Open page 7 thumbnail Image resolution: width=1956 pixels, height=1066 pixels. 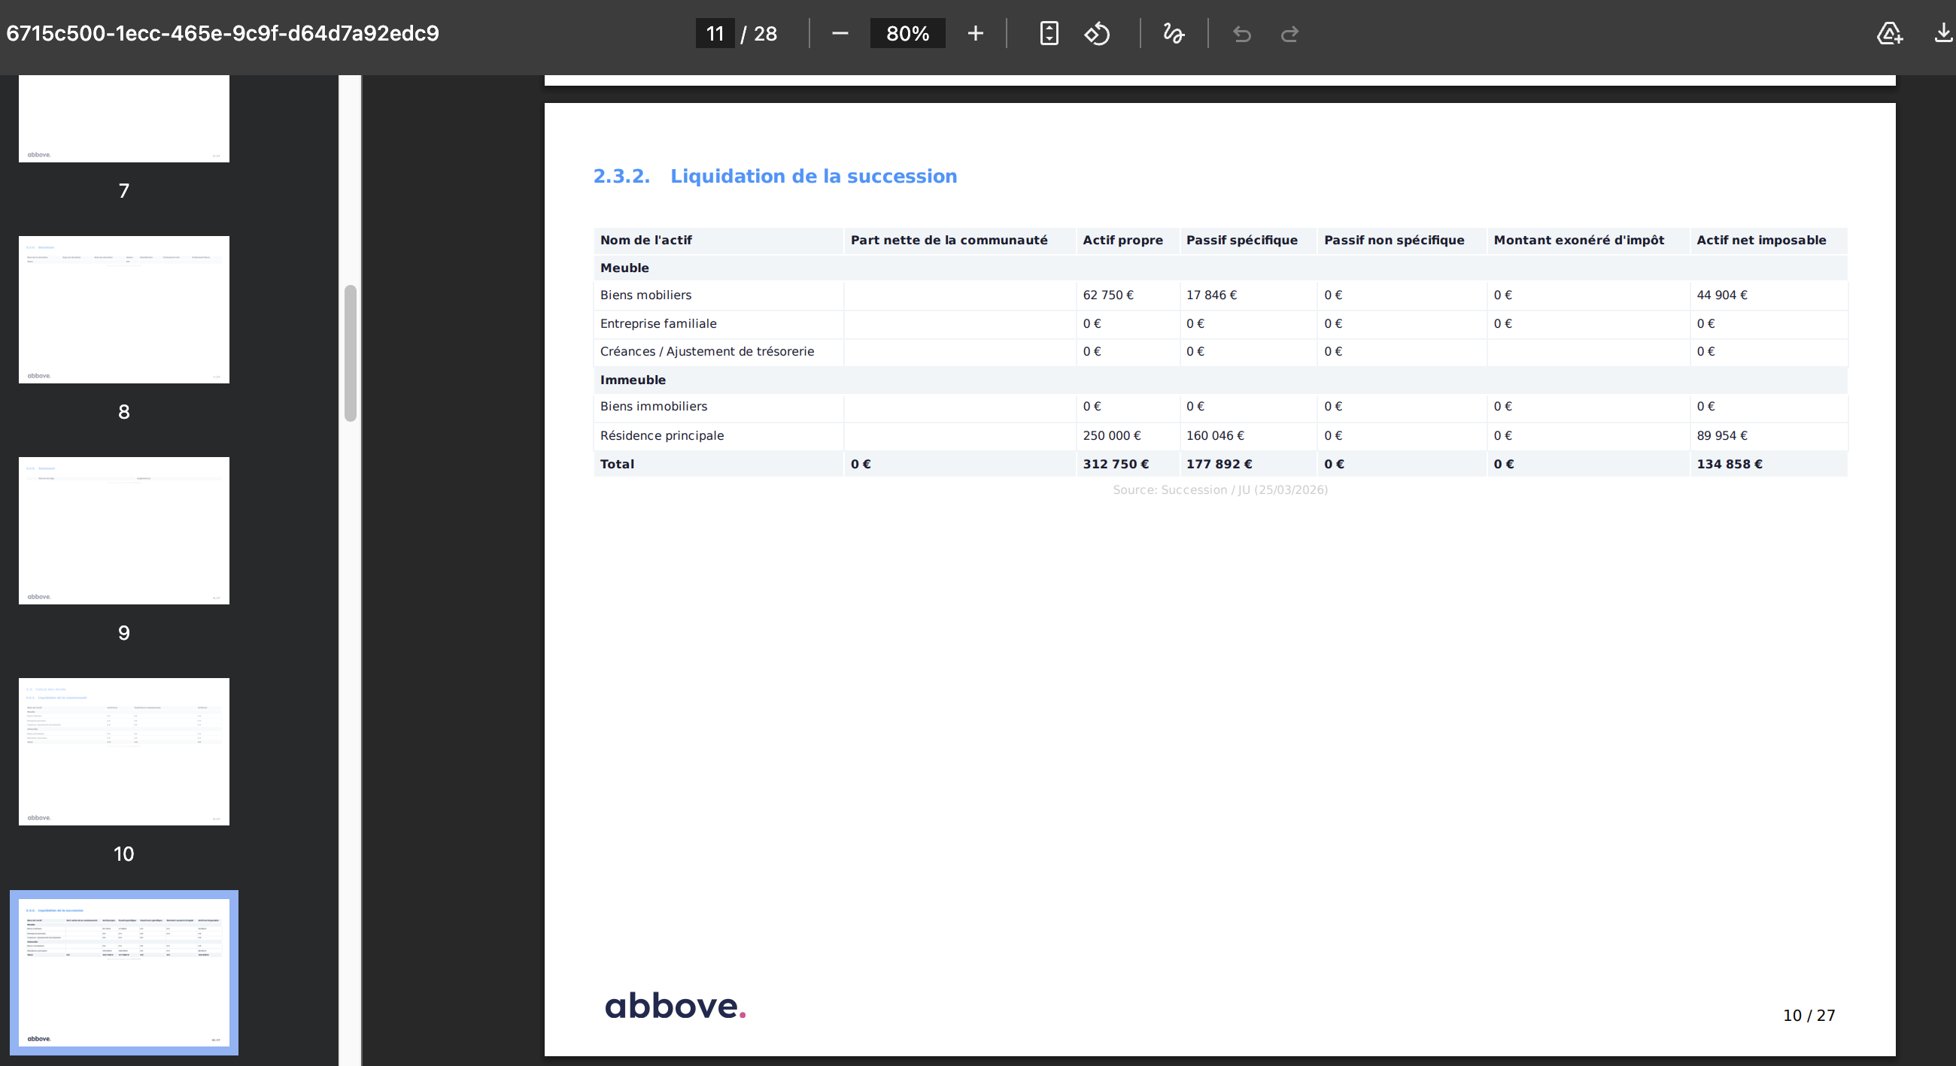coord(124,118)
